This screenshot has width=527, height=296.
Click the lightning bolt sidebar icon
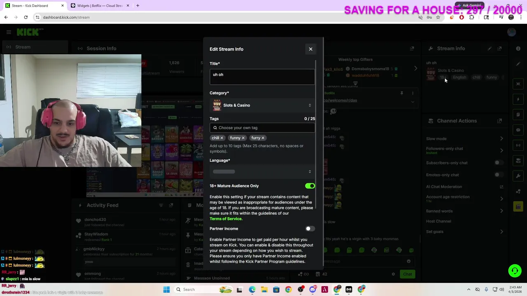(518, 99)
